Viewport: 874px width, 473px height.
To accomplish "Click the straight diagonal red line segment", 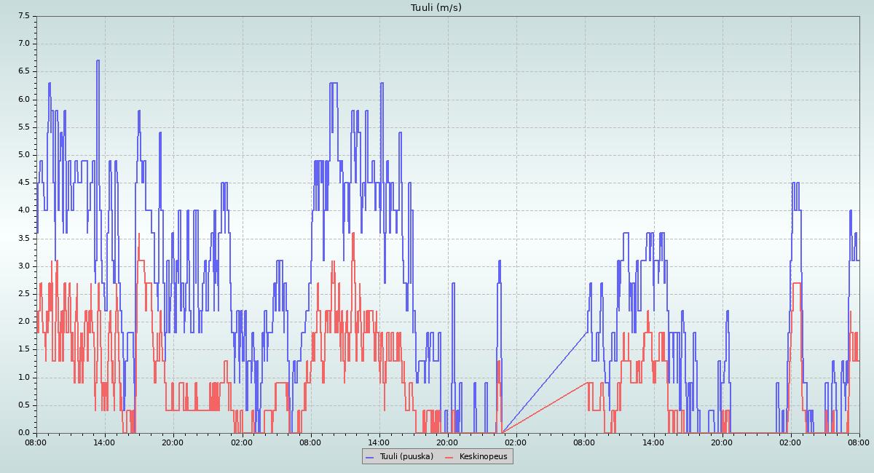I will pyautogui.click(x=545, y=408).
